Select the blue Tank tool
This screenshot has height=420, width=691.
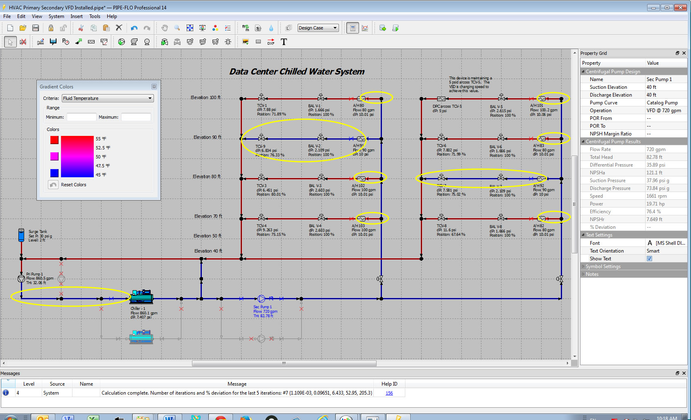(x=53, y=42)
